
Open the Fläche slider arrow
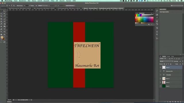coord(183,64)
